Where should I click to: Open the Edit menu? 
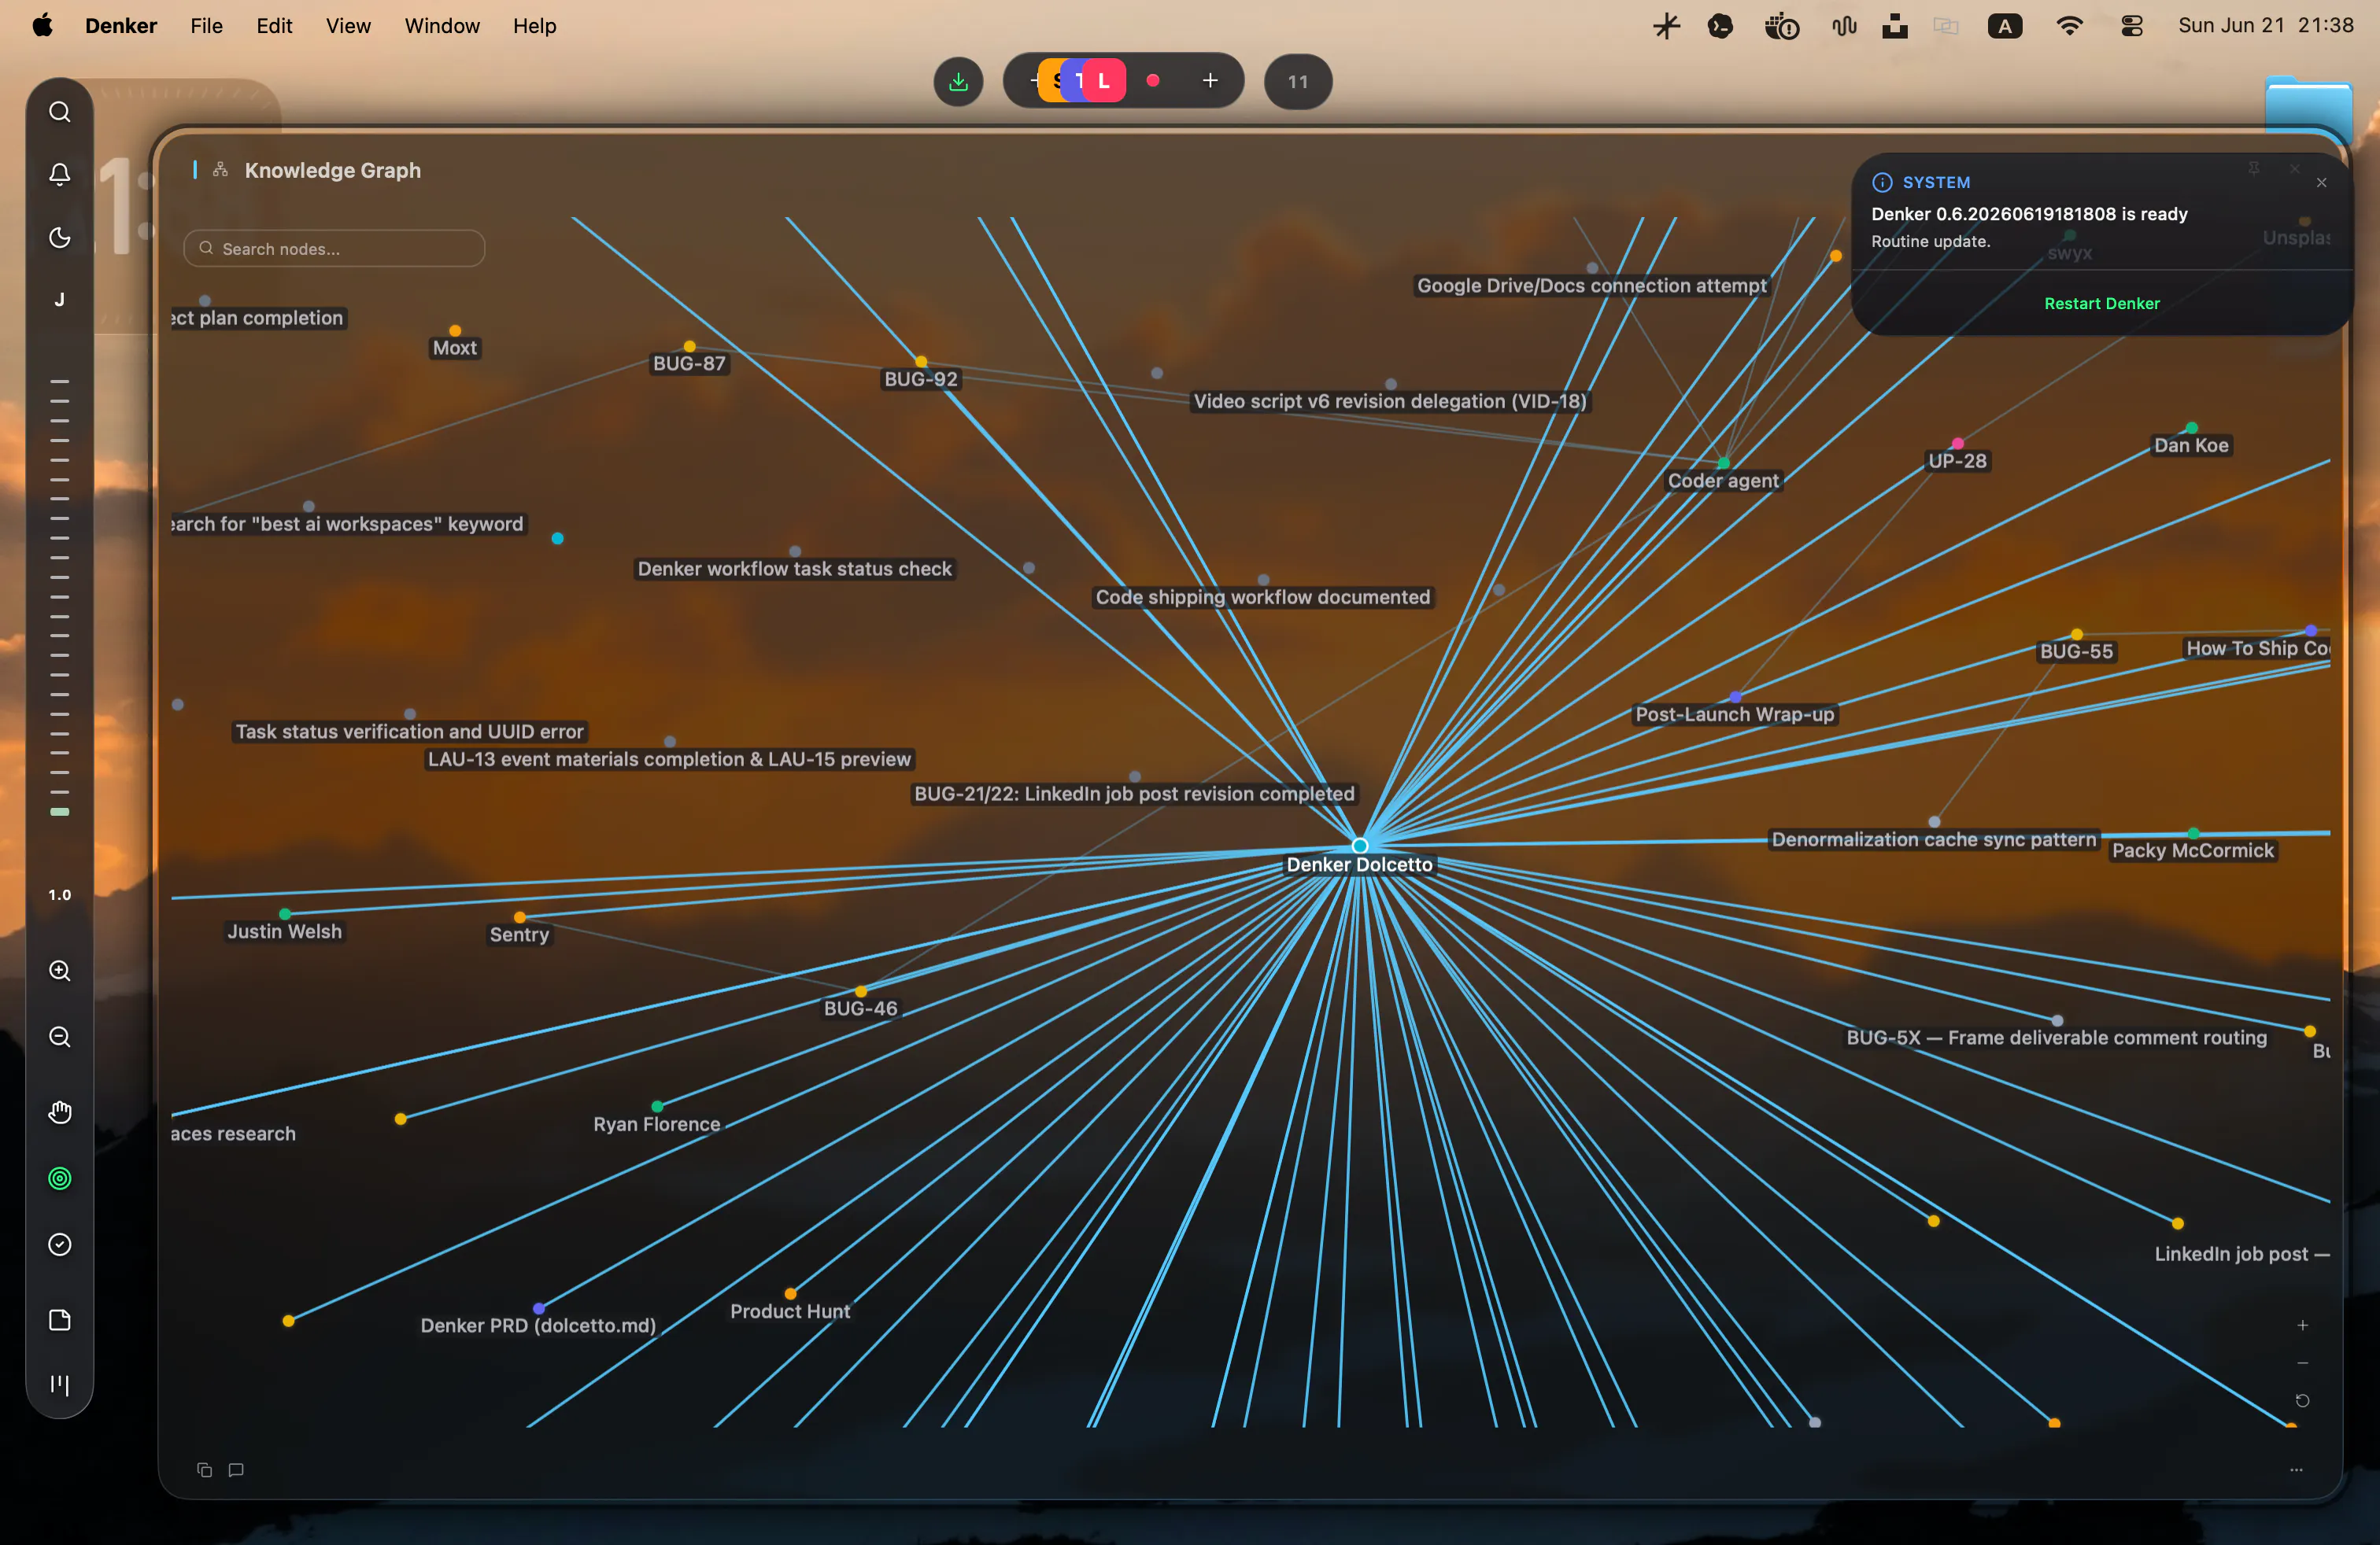[x=274, y=26]
